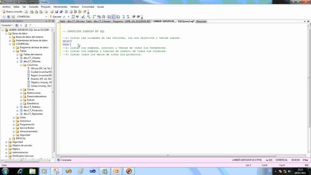This screenshot has width=311, height=175.
Task: Click the query editor horizontal scrollbar
Action: point(168,156)
